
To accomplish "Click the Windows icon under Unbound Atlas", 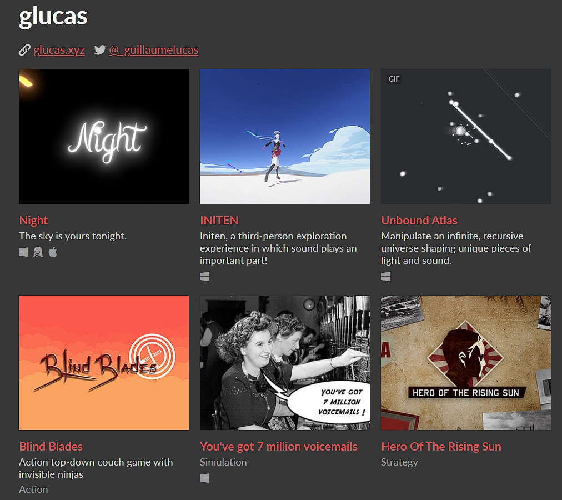I will (385, 277).
